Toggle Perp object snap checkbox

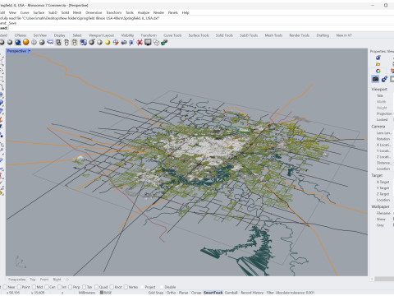[70, 287]
